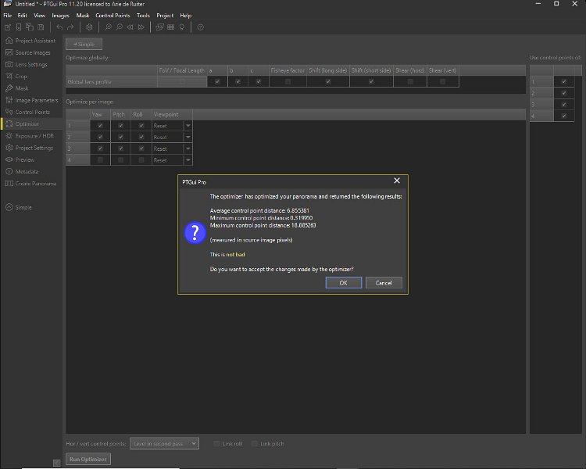Enable the Link roll checkbox
Screen dimensions: 586x469
(216, 443)
